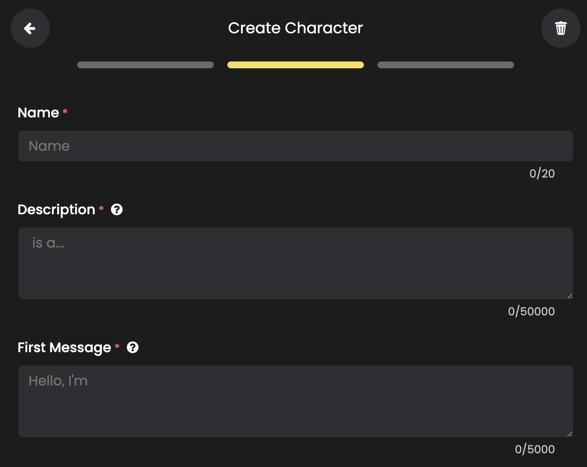Jump to the third step progress bar
This screenshot has height=467, width=587.
coord(446,65)
